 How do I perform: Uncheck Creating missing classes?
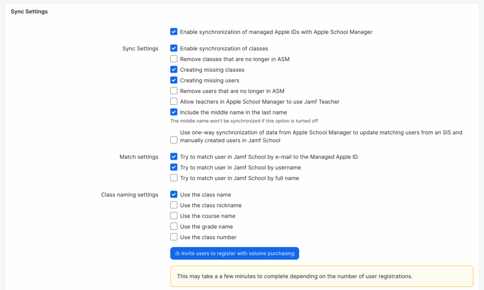174,69
